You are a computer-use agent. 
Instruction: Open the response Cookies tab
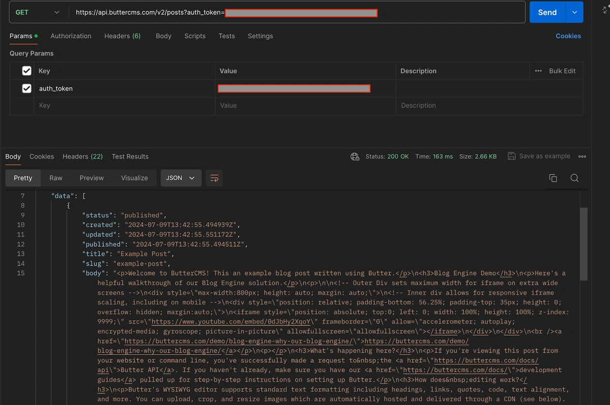click(42, 157)
